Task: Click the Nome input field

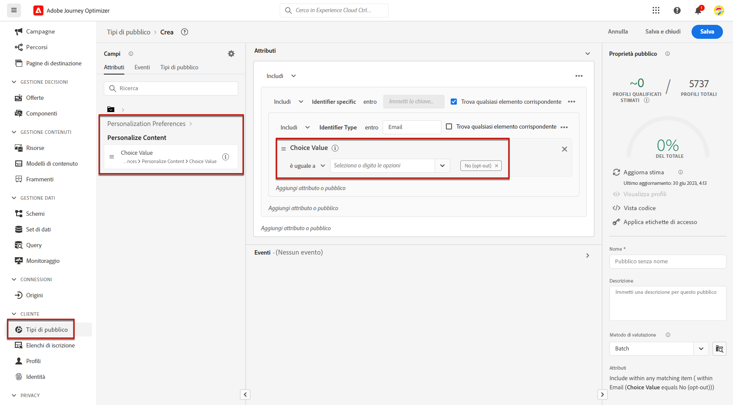Action: coord(668,262)
